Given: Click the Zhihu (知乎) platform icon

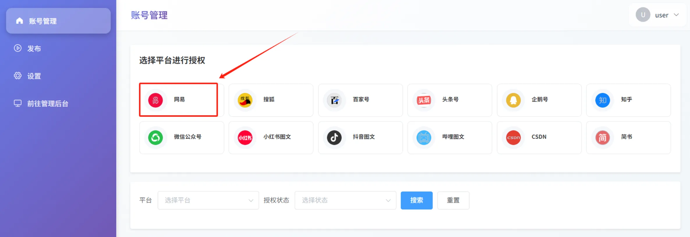Looking at the screenshot, I should (x=602, y=100).
